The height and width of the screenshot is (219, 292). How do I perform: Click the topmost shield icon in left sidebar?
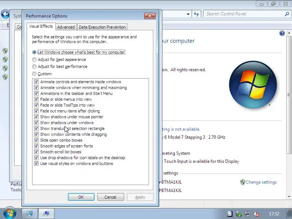tap(5, 50)
